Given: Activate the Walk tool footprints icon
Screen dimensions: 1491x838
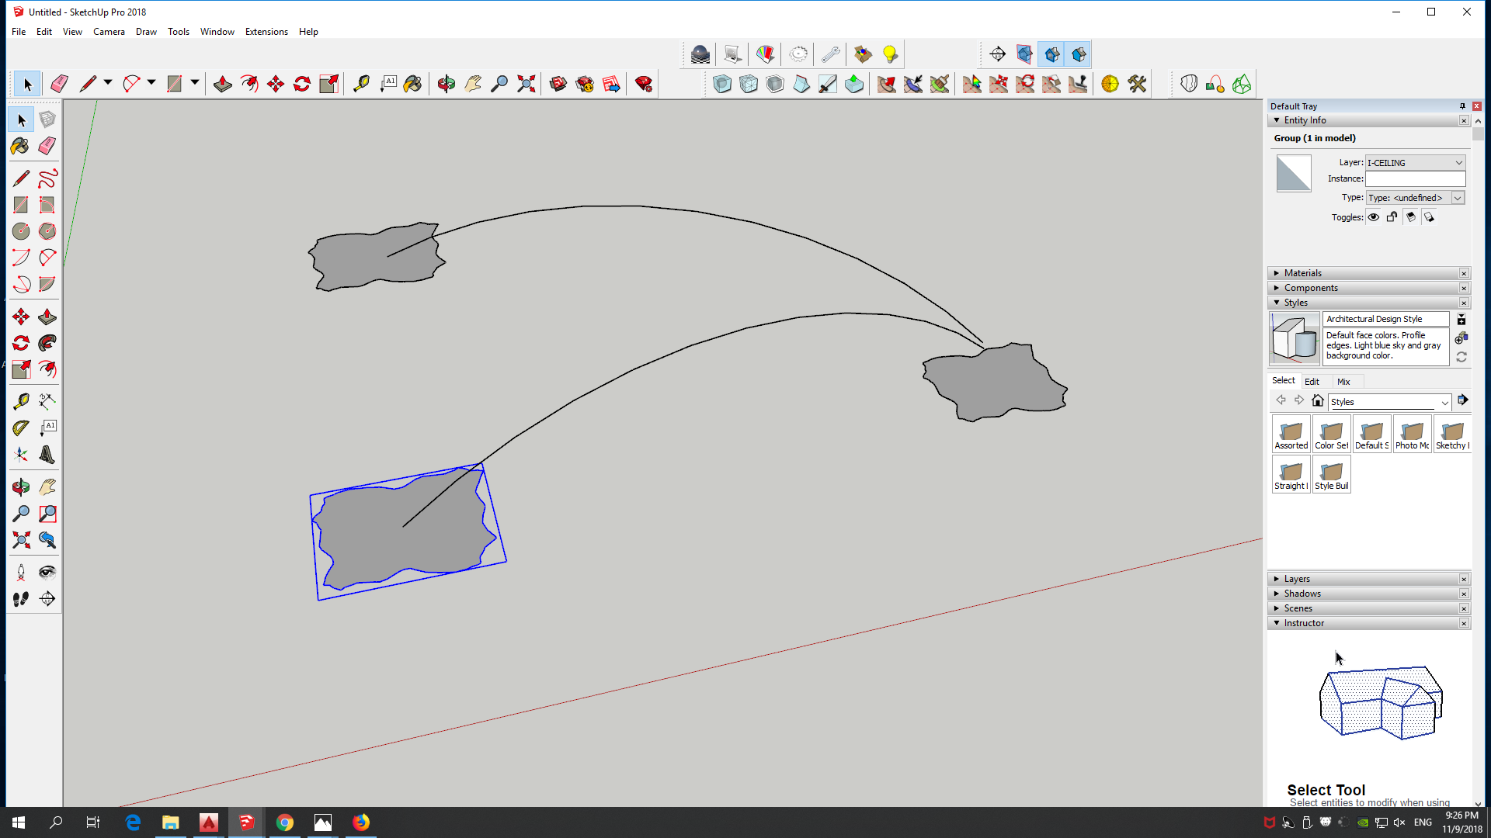Looking at the screenshot, I should [x=21, y=599].
